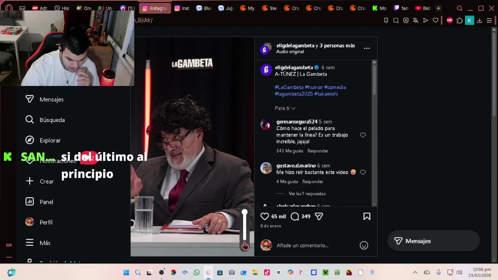Click the Windows Start button
Screen dimensions: 498x280
pyautogui.click(x=126, y=273)
